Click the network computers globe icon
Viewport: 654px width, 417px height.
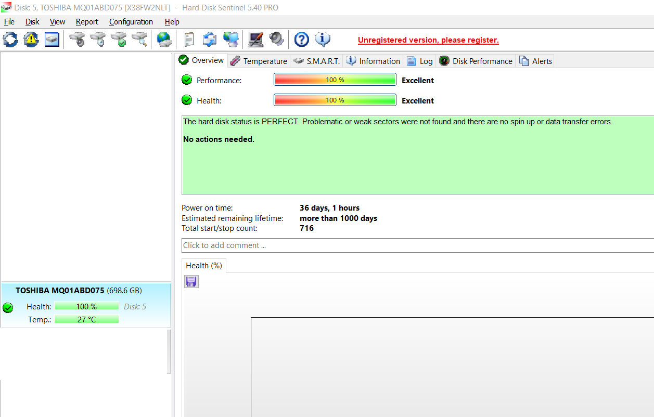(230, 40)
